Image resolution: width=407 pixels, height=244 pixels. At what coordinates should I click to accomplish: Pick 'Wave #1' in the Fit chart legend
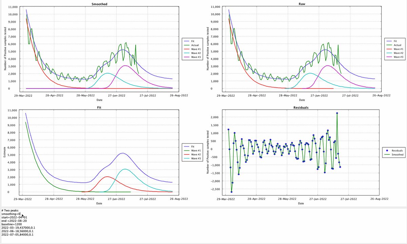[196, 150]
